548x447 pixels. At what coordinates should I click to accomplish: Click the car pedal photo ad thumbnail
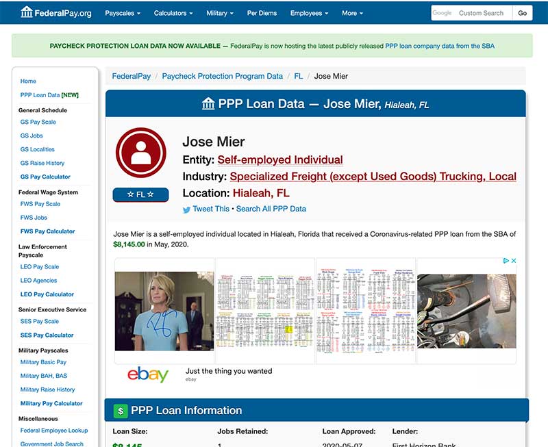[466, 311]
